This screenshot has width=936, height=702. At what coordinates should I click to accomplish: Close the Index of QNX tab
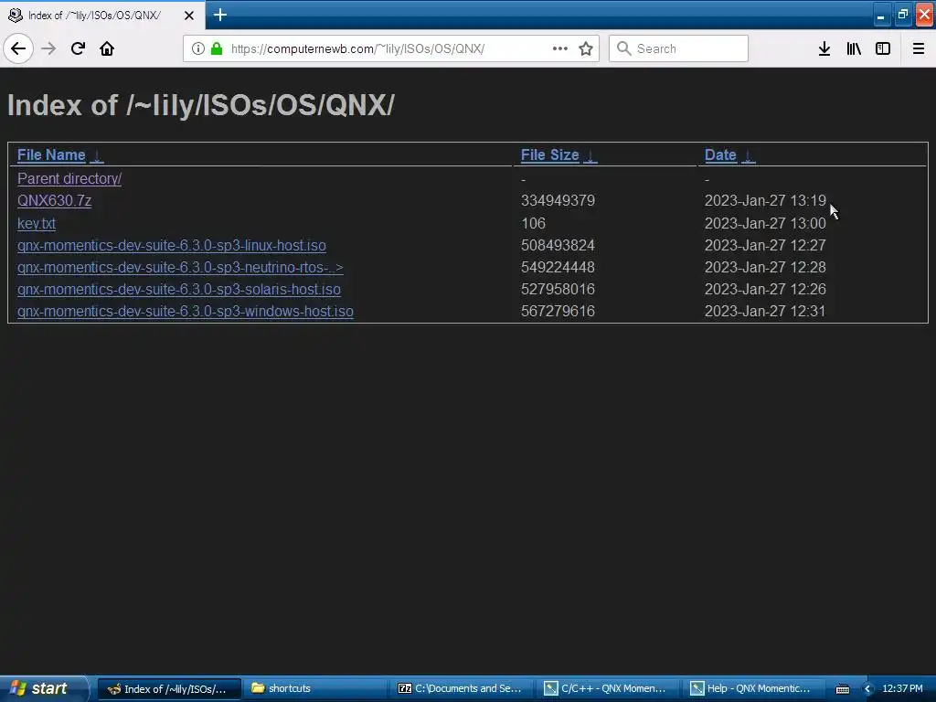(x=188, y=16)
